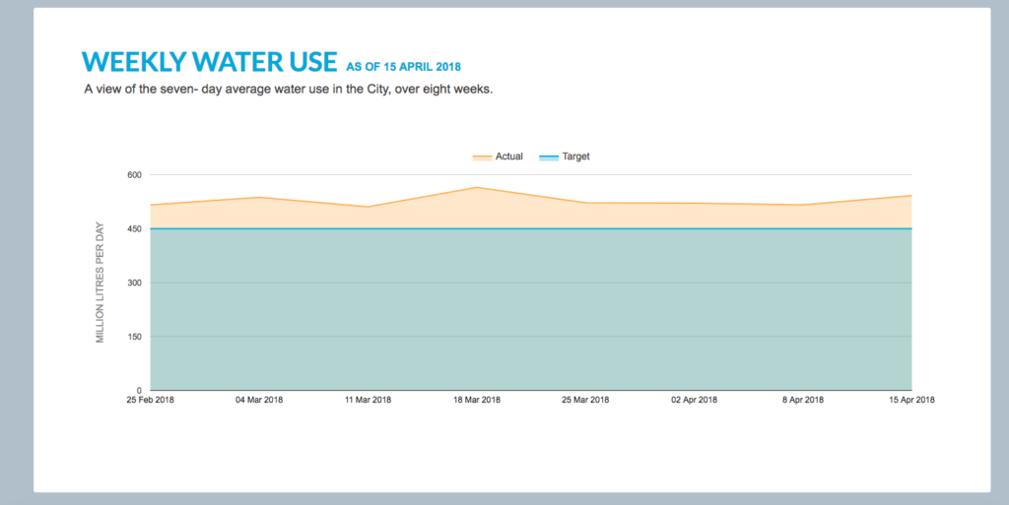Screen dimensions: 1009x505
Task: Select the 15 Apr 2018 date label
Action: click(910, 400)
